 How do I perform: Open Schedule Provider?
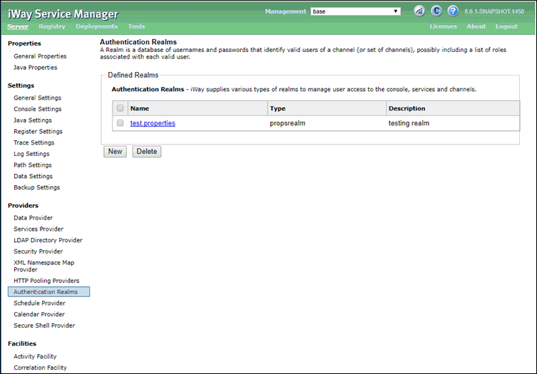point(39,303)
